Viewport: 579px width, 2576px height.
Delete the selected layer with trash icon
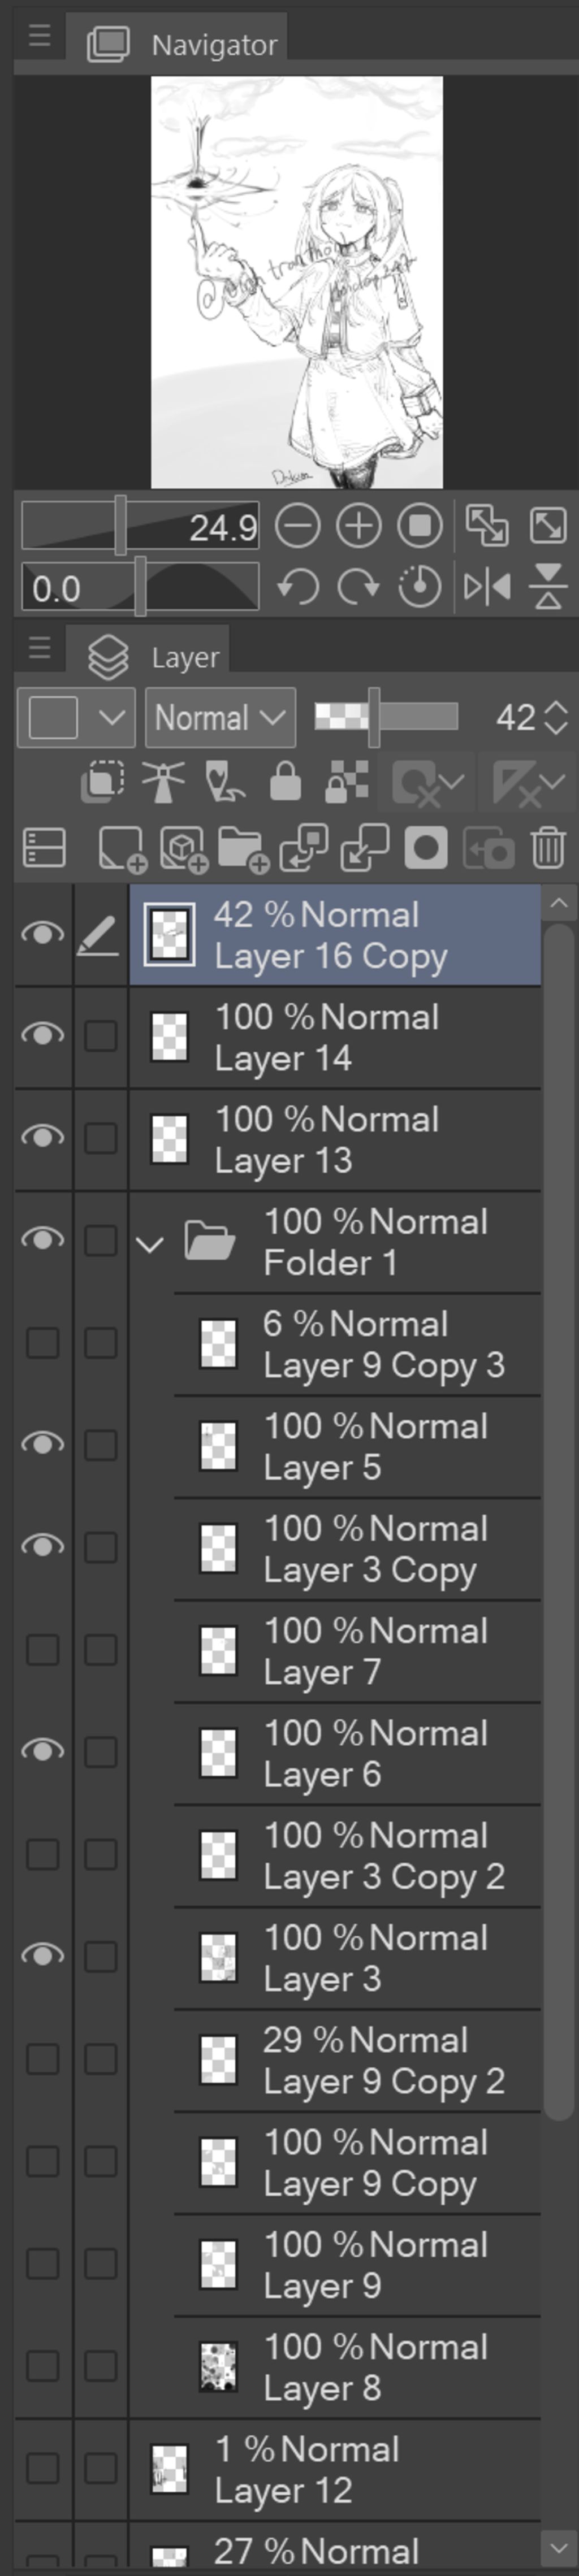548,849
